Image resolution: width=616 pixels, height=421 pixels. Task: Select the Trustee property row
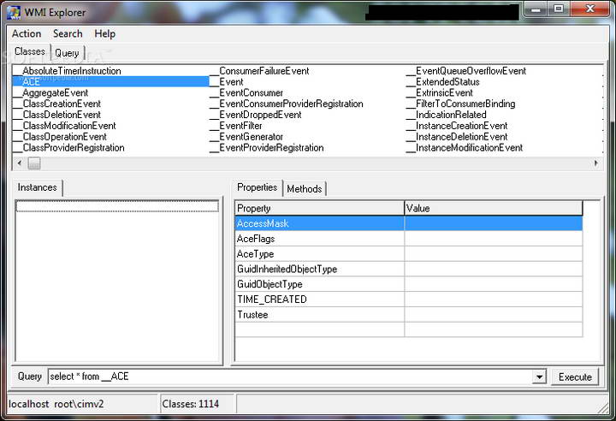click(409, 315)
